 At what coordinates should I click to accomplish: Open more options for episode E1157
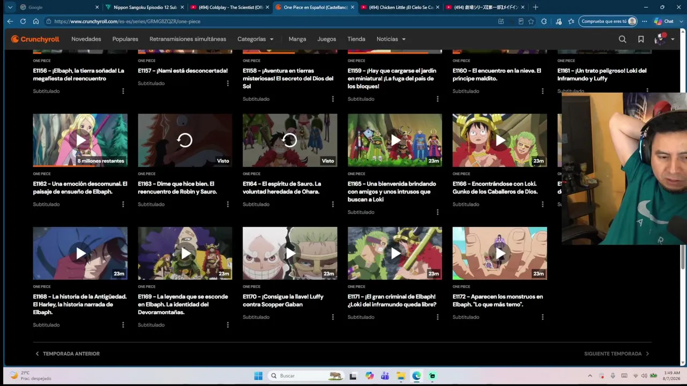click(x=228, y=83)
